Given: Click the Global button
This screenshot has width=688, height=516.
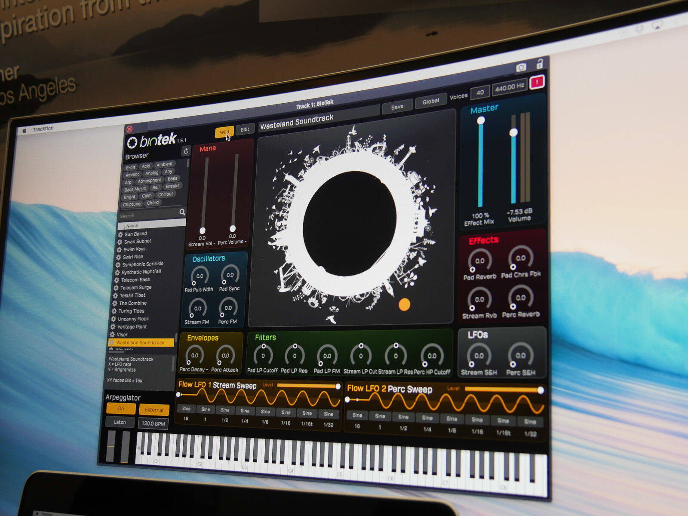Looking at the screenshot, I should coord(431,101).
